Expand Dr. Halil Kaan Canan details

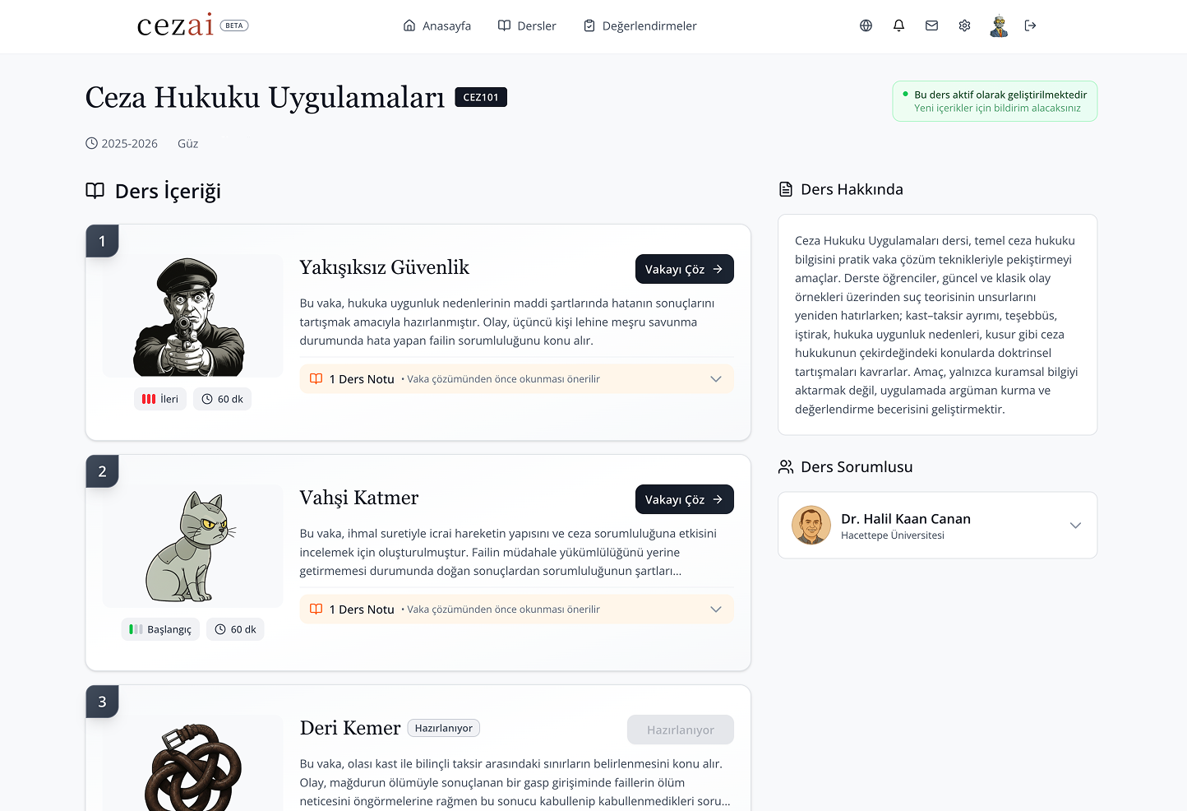[1074, 526]
